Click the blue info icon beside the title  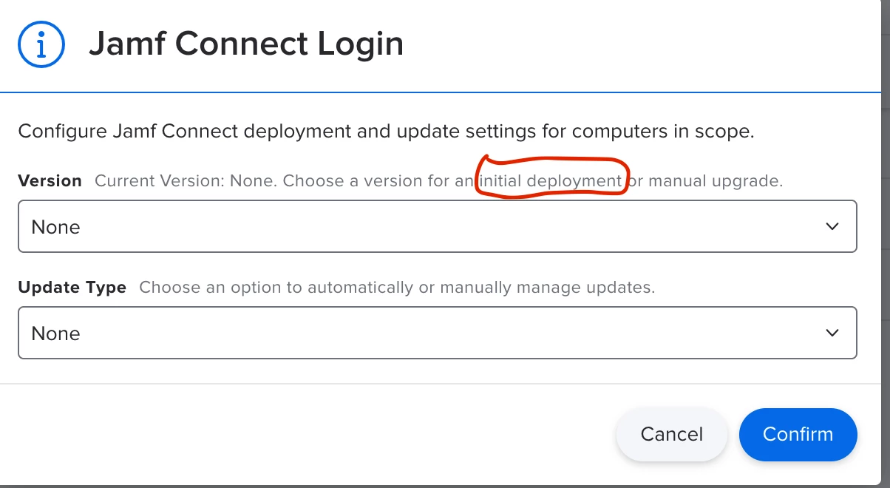[x=41, y=44]
